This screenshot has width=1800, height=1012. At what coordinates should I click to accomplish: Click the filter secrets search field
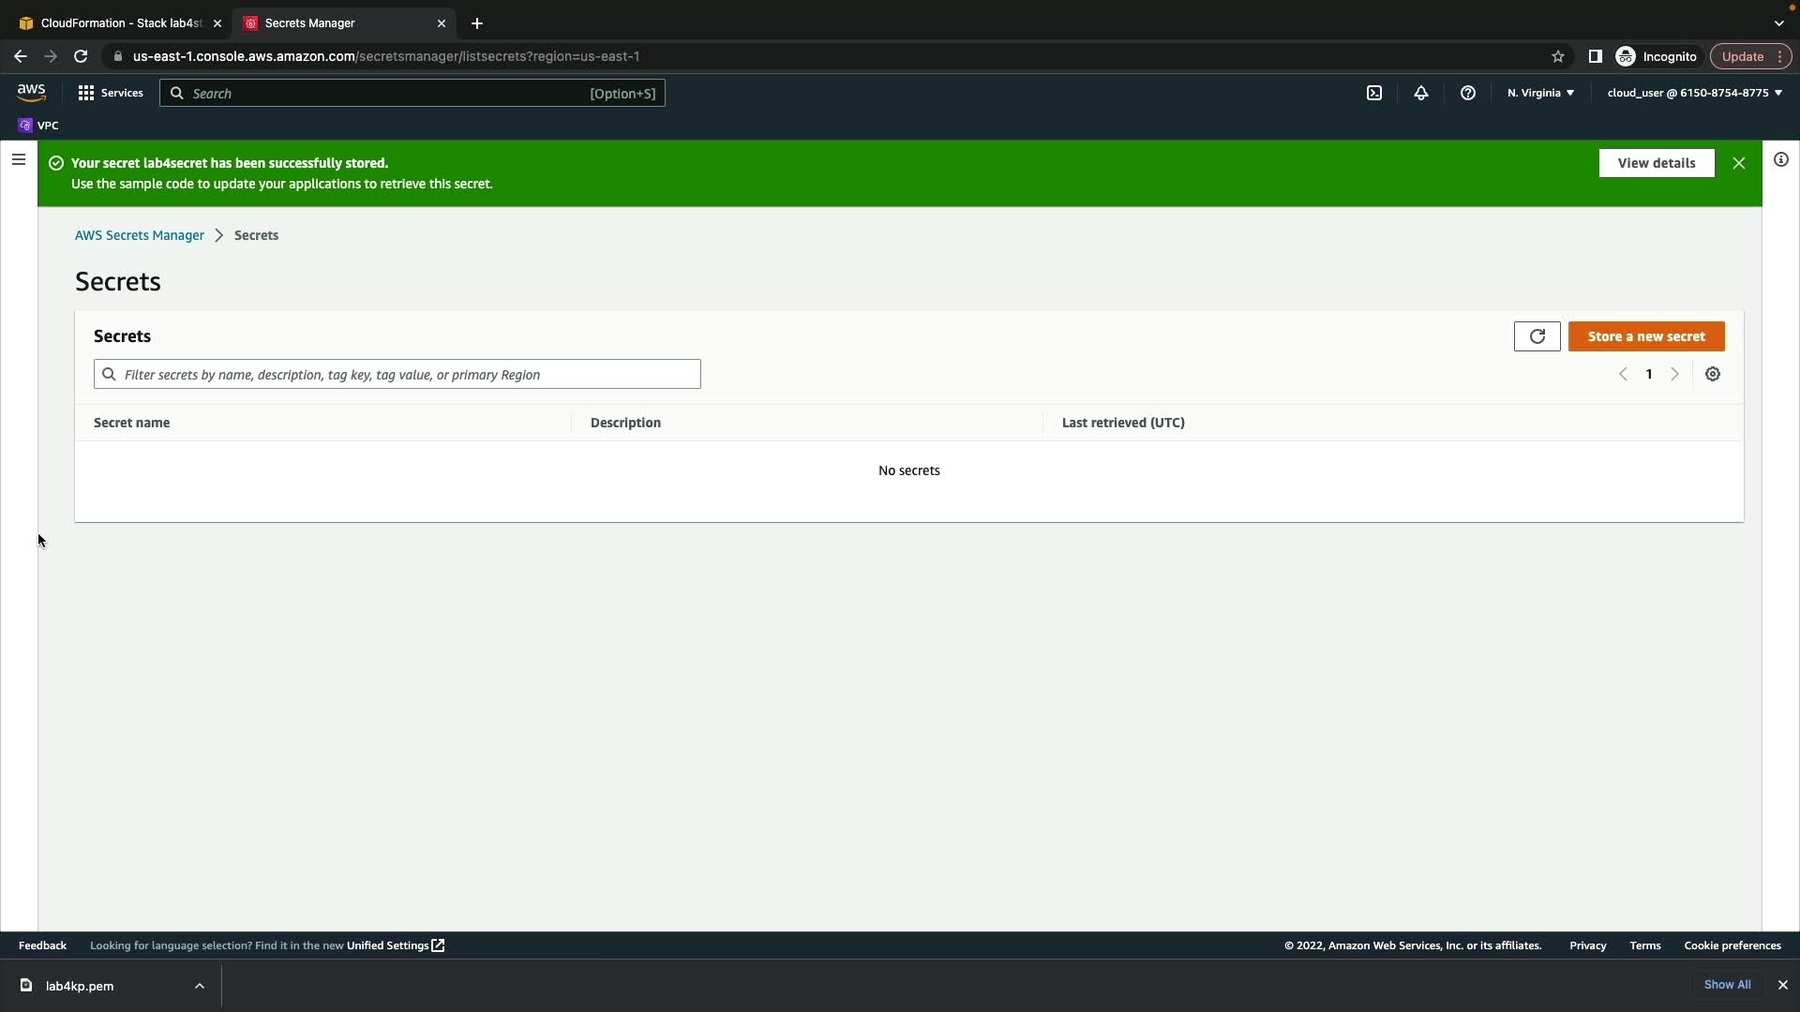(397, 375)
